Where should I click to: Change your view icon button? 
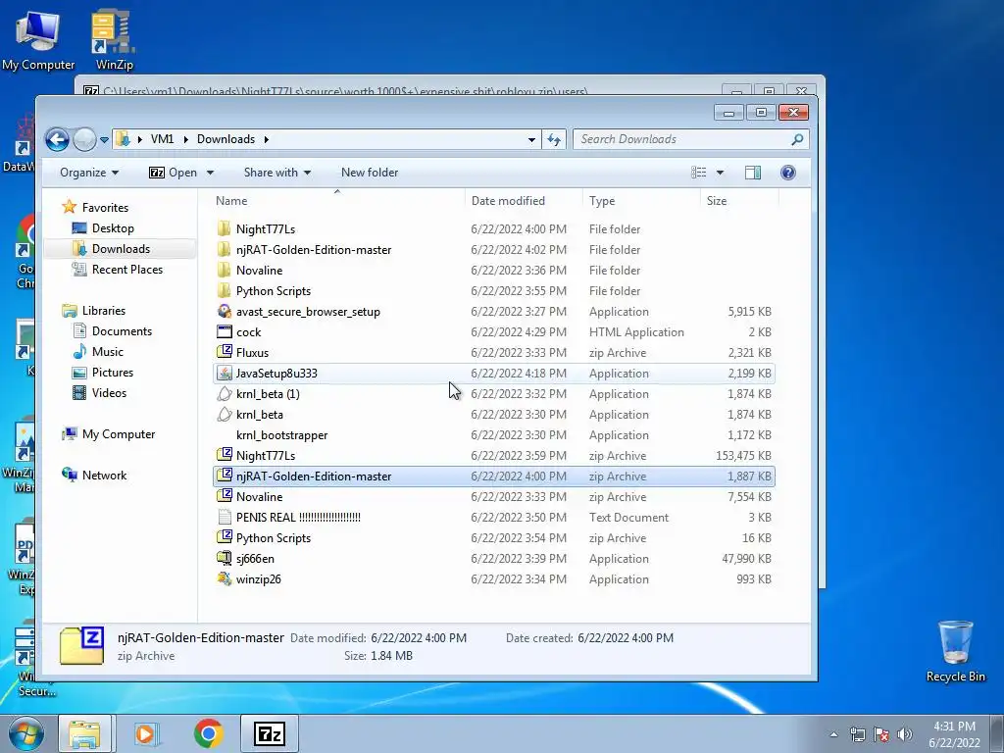[x=698, y=173]
